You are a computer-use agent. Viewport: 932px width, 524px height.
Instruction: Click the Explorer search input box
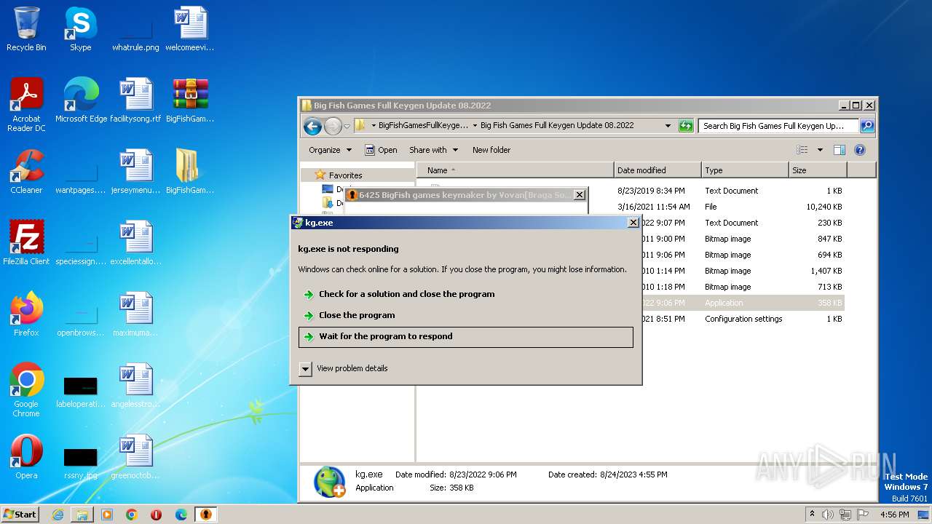click(x=778, y=126)
